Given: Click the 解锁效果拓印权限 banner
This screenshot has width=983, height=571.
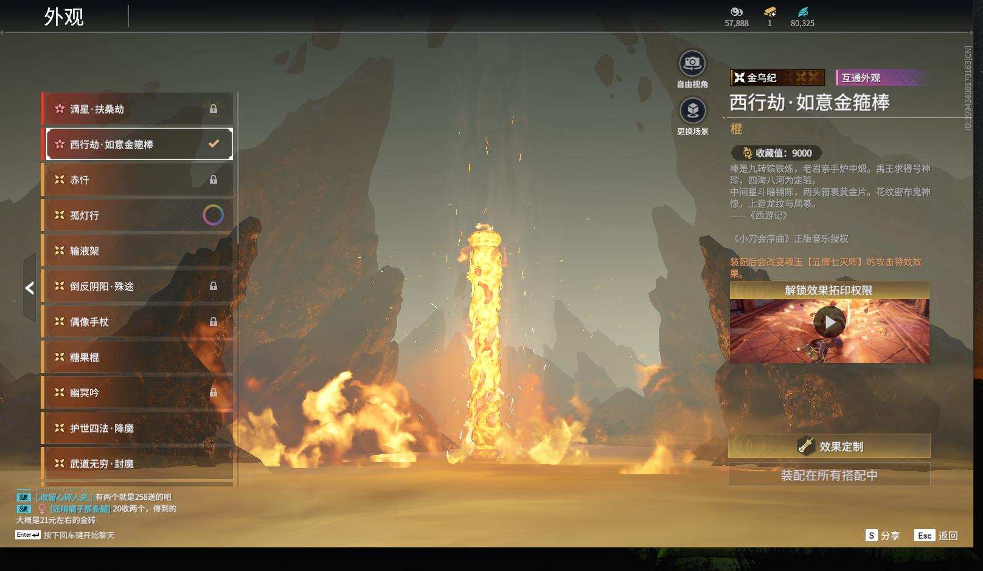Looking at the screenshot, I should coord(830,290).
